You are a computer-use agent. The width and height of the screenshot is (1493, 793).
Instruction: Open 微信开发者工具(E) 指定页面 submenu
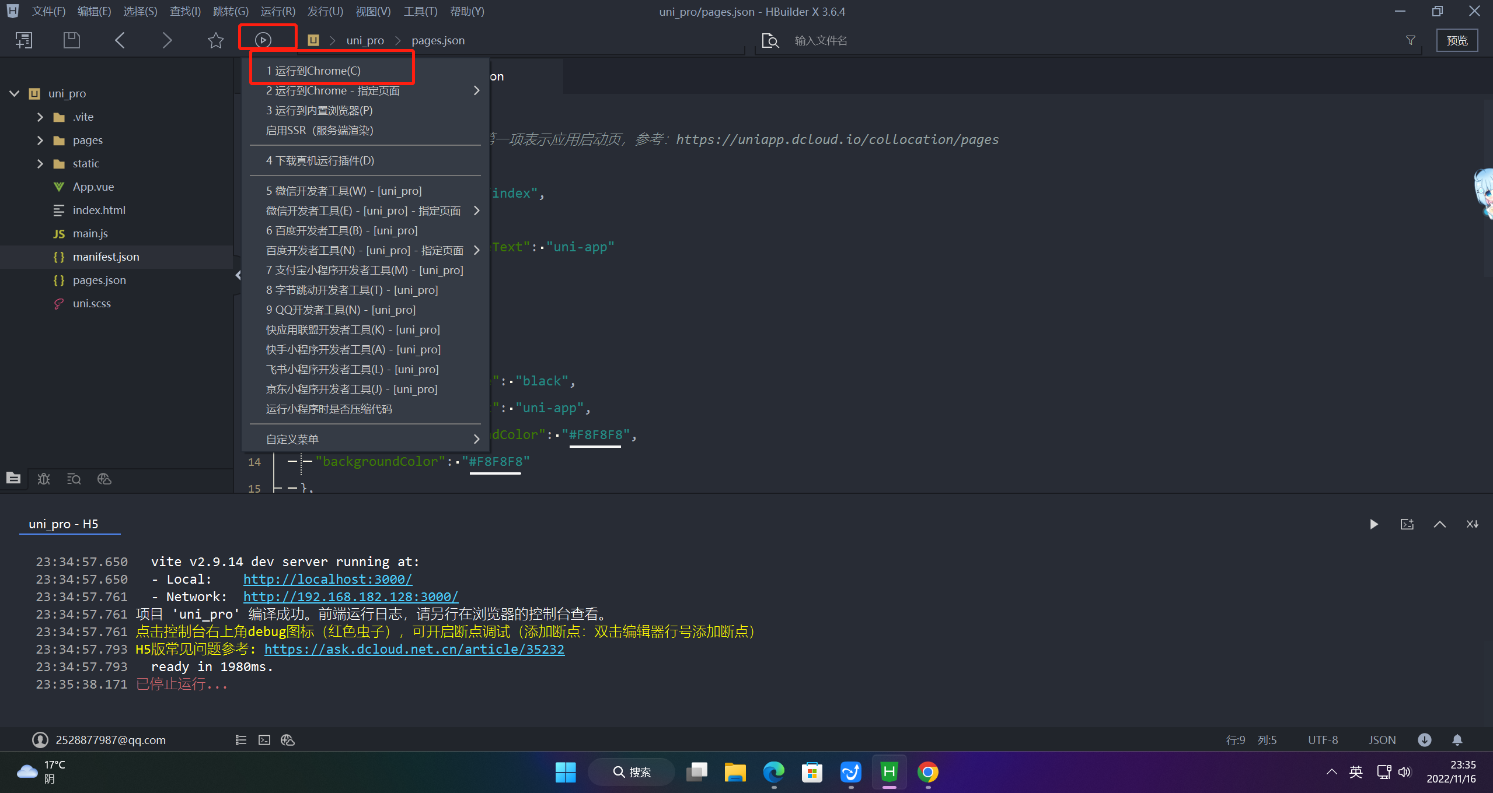pos(365,210)
